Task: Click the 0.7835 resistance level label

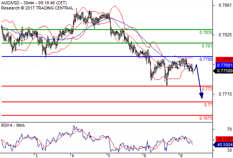Action: (206, 32)
